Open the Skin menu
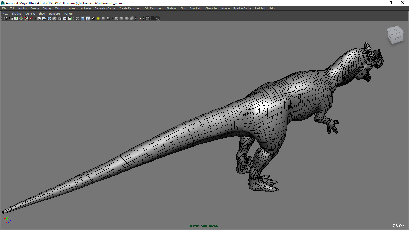Image resolution: width=409 pixels, height=230 pixels. (184, 8)
